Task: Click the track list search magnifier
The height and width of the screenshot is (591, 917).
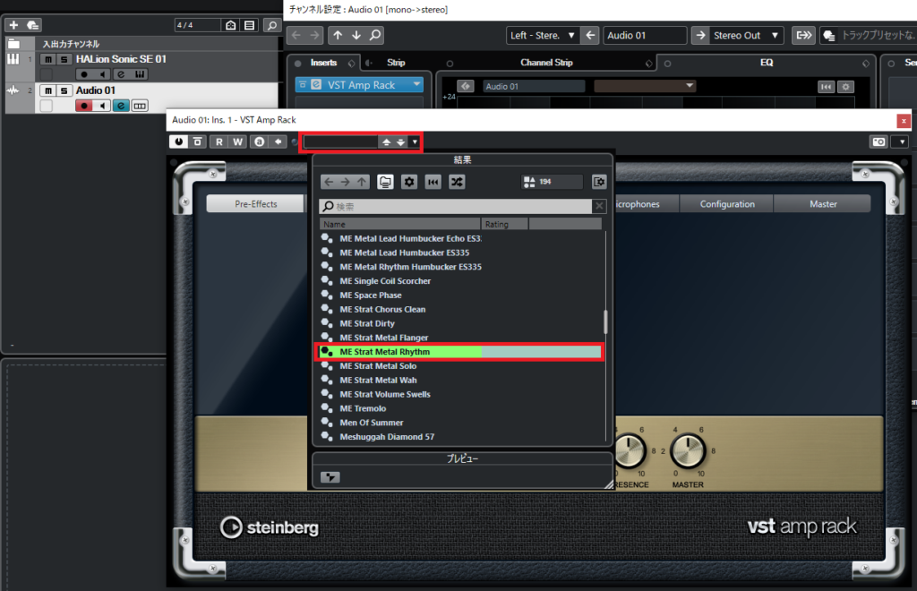Action: 272,25
